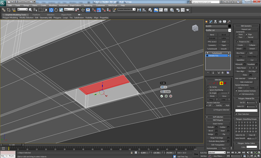Click the Collapse button in Edit Geometry

pos(252,45)
